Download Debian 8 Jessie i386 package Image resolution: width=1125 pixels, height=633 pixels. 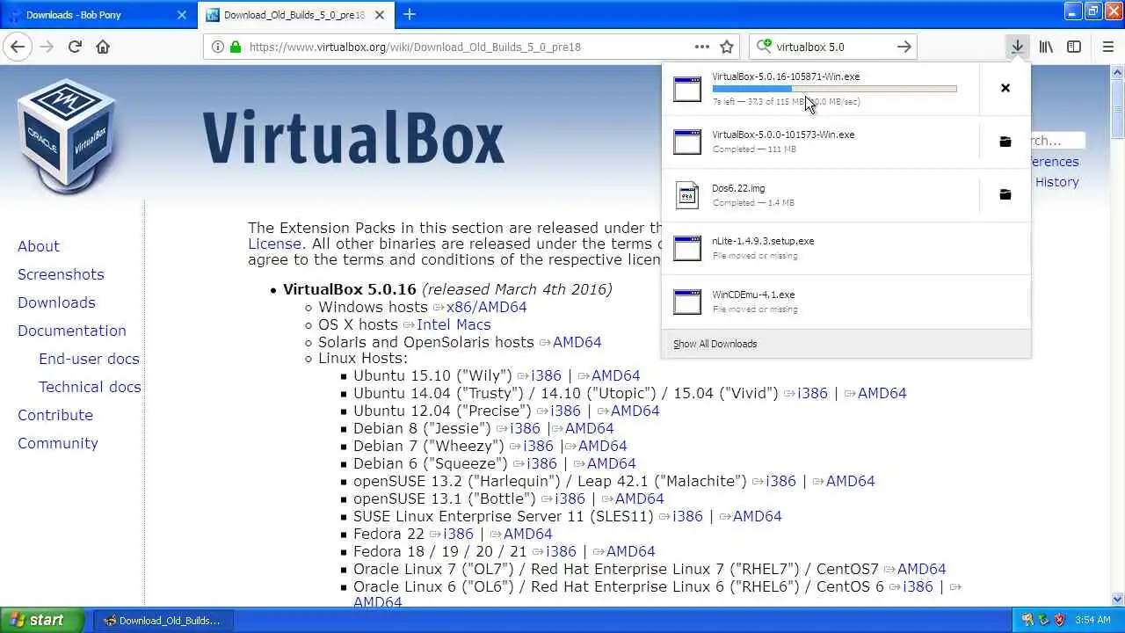point(525,428)
